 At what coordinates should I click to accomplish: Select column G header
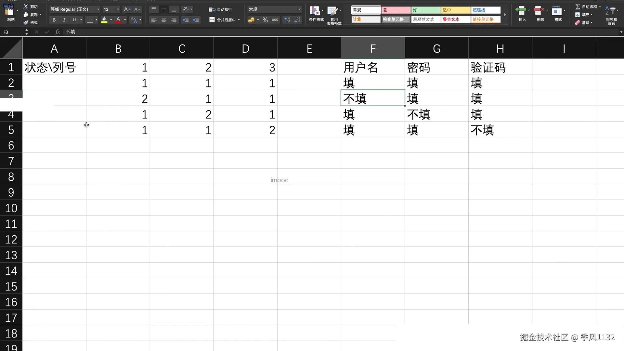(x=436, y=49)
